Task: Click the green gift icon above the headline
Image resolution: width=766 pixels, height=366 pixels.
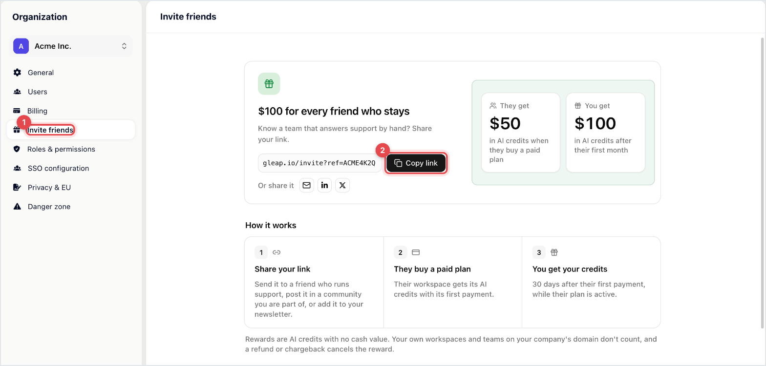Action: tap(269, 84)
